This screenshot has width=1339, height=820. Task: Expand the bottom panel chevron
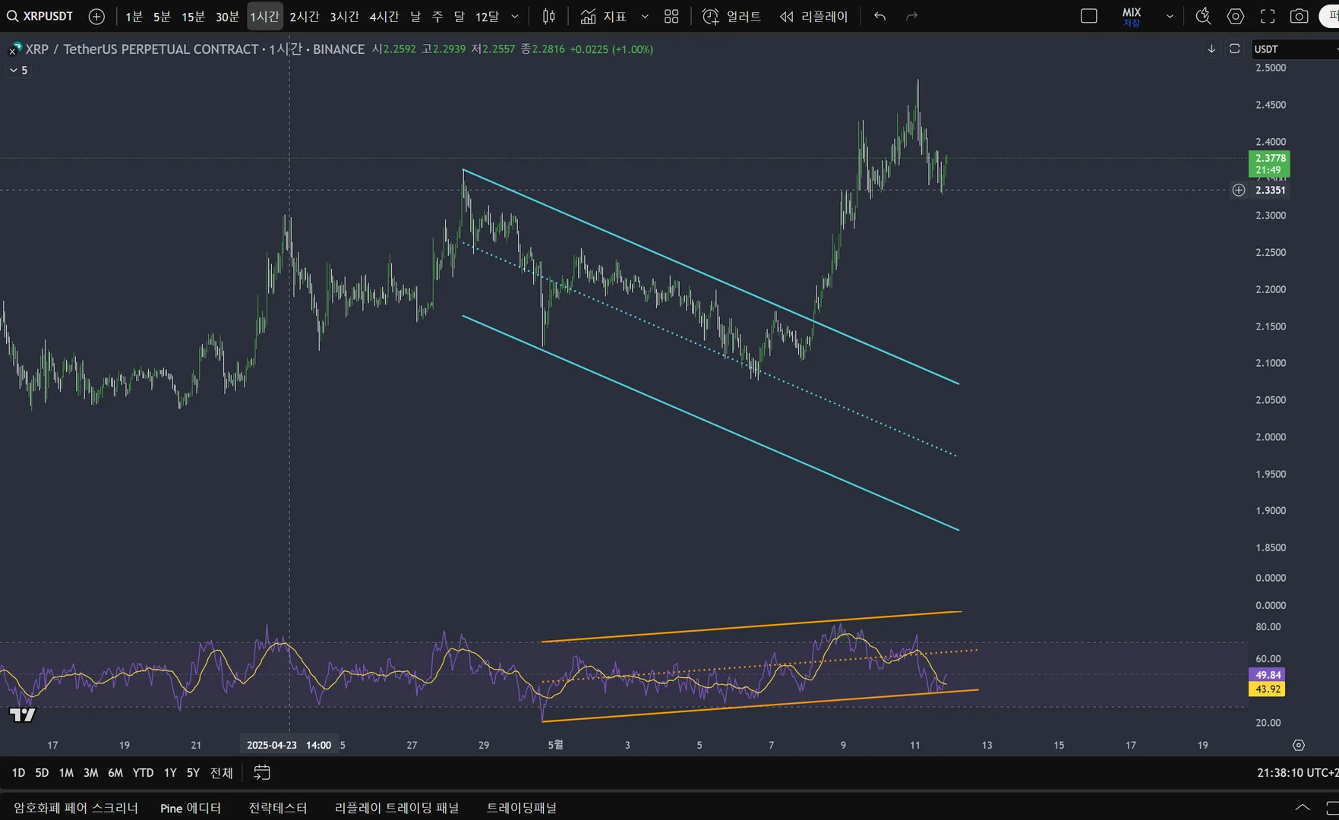point(1302,807)
